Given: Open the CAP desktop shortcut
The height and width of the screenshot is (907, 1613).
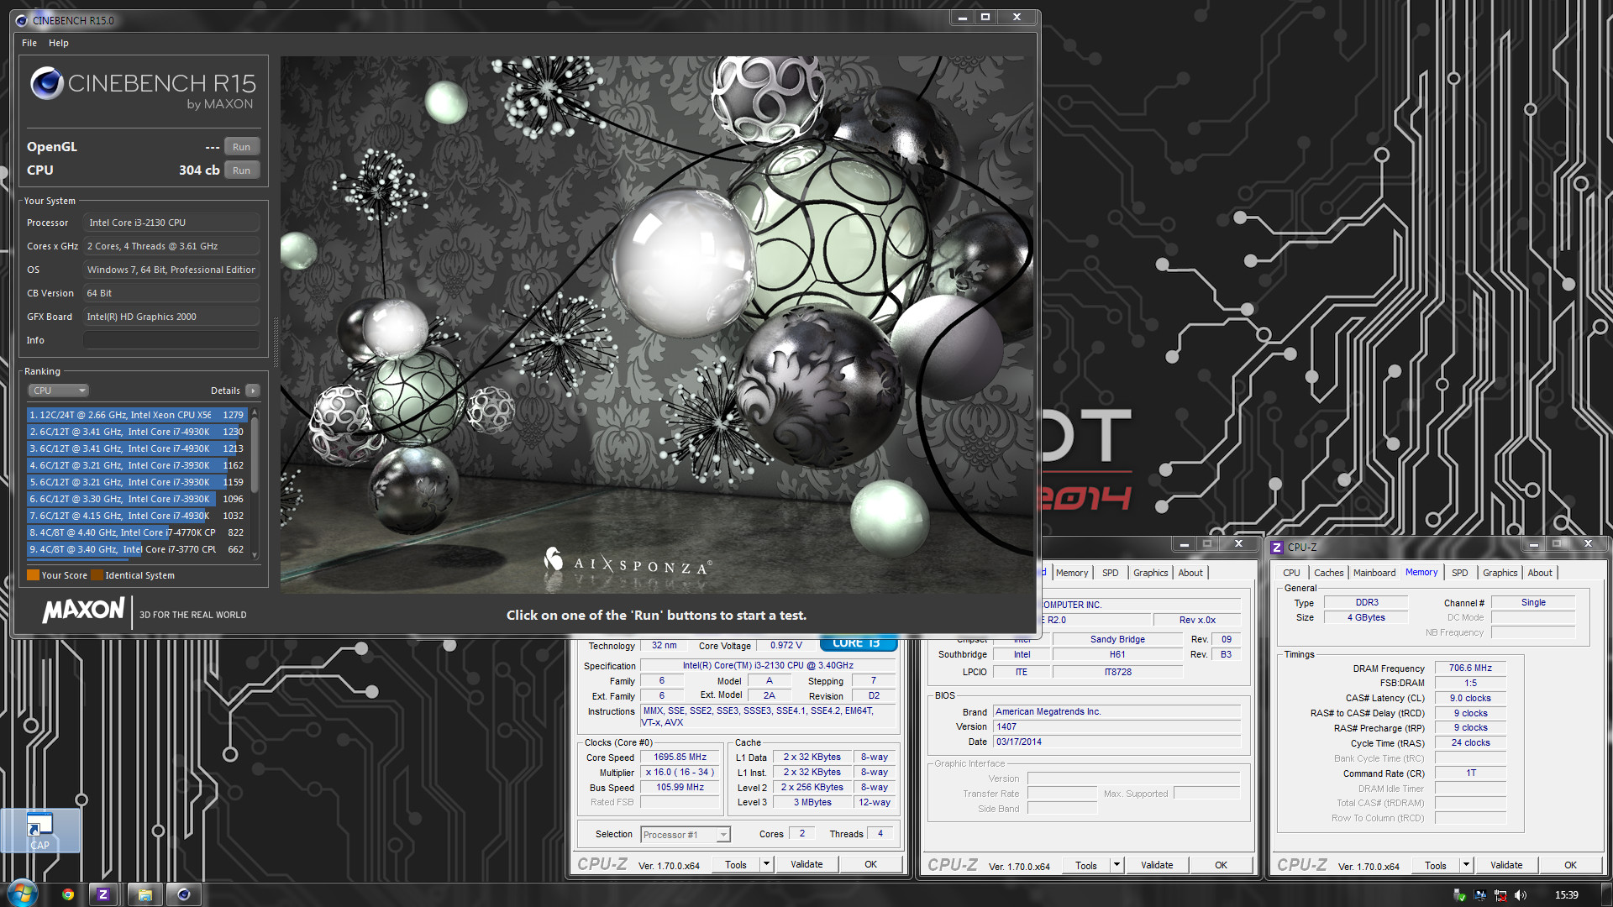Looking at the screenshot, I should [39, 831].
